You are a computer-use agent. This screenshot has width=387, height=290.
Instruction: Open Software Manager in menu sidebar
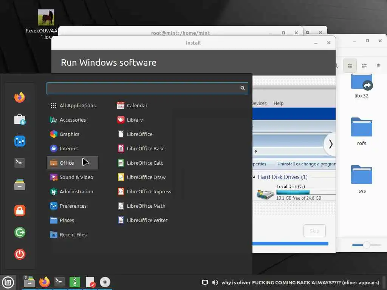click(20, 120)
